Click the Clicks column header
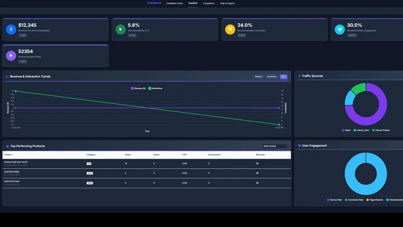 157,155
